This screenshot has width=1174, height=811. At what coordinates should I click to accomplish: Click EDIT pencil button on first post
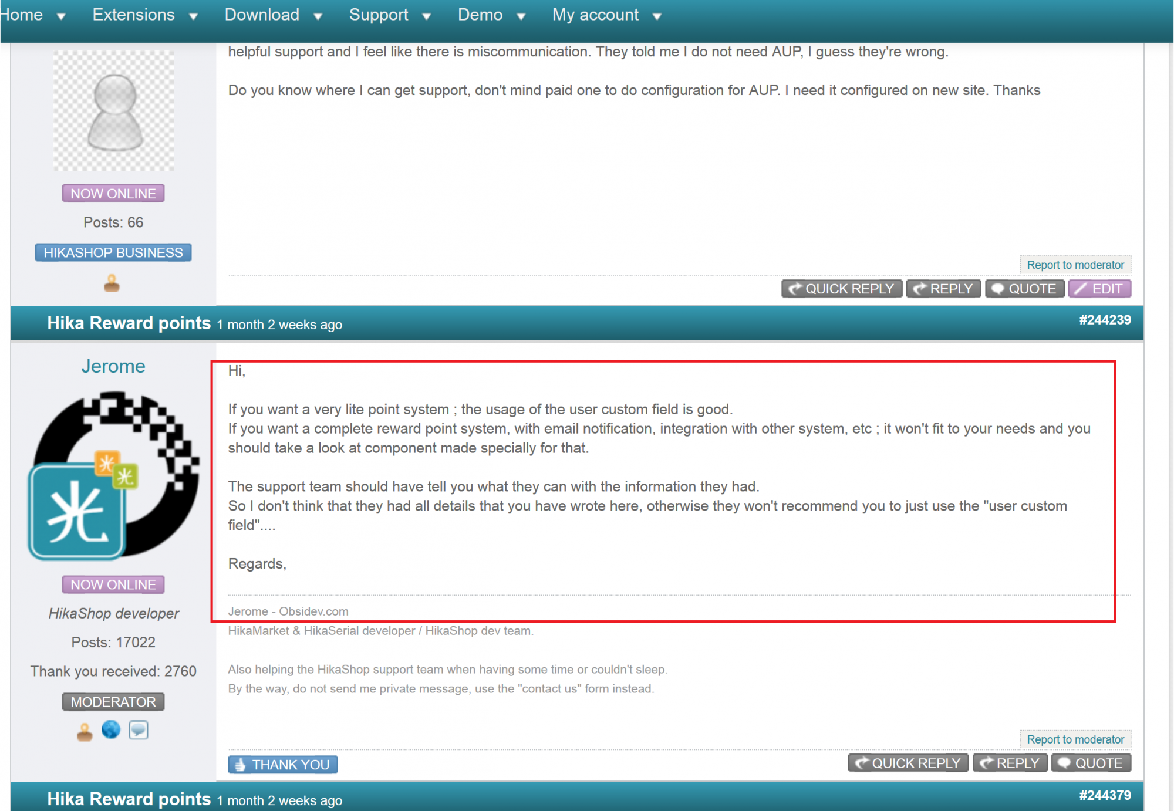[1099, 289]
